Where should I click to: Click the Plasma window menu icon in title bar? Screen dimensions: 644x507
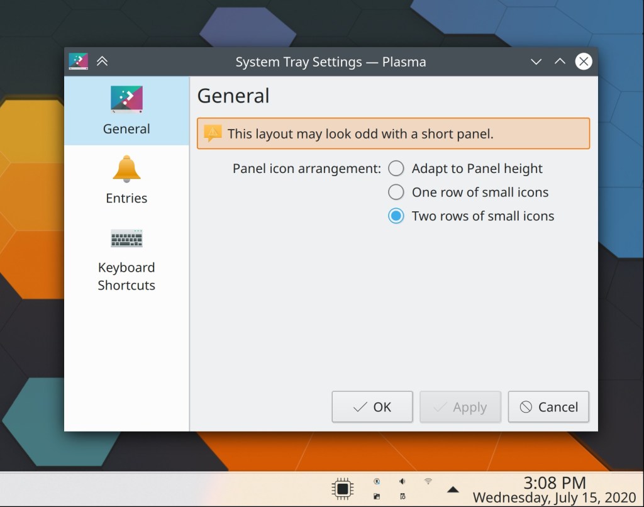(79, 62)
